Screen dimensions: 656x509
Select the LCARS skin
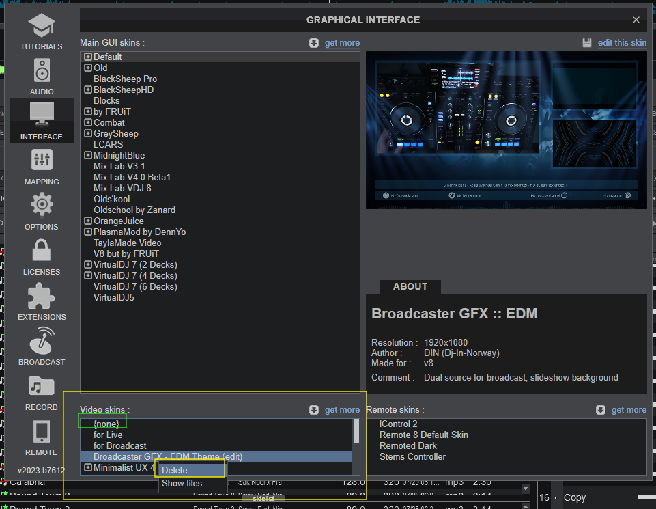coord(108,144)
